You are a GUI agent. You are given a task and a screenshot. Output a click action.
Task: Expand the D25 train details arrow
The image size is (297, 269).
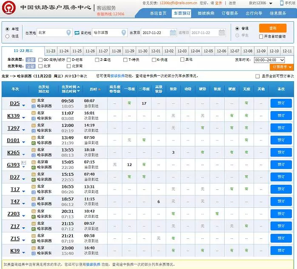[x=23, y=105]
